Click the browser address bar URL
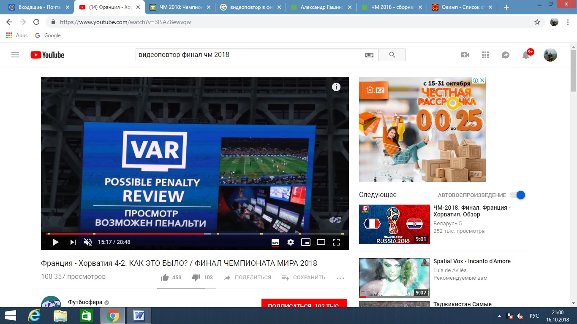This screenshot has height=324, width=577. [x=125, y=22]
